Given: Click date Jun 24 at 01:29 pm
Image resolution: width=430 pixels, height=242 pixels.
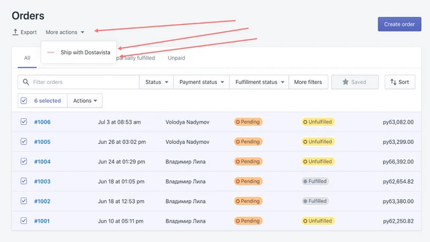Looking at the screenshot, I should (x=122, y=161).
